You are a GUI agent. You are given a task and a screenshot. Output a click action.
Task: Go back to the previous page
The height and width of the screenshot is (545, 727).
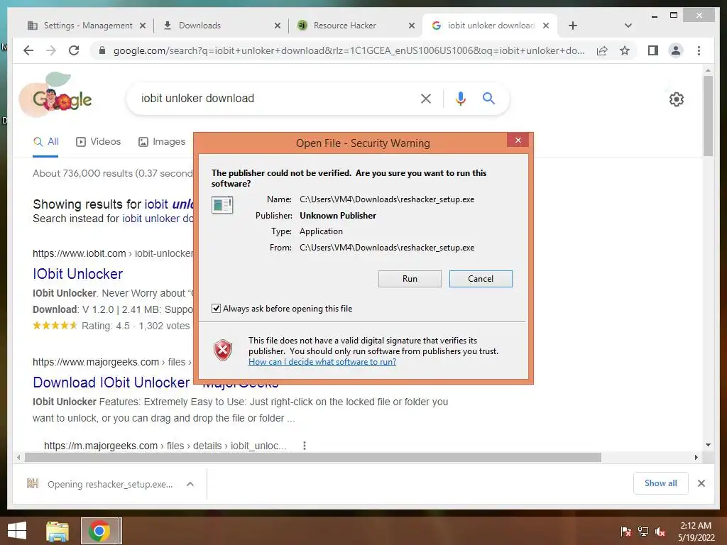coord(28,50)
